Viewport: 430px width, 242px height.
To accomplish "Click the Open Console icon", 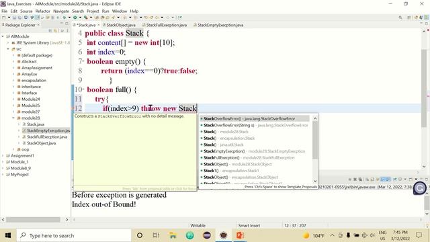I will point(411,179).
